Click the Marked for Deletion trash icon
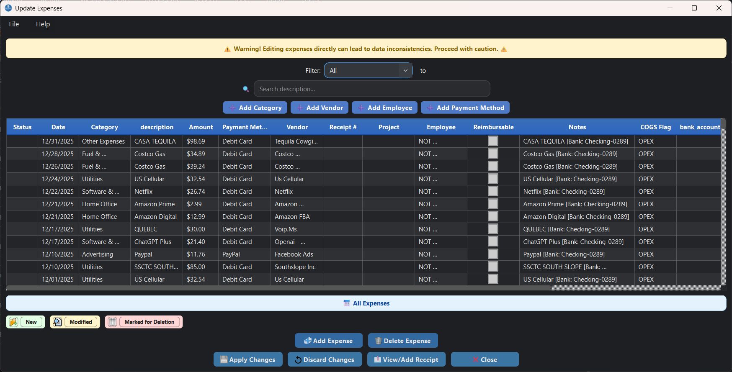This screenshot has width=732, height=372. 113,322
